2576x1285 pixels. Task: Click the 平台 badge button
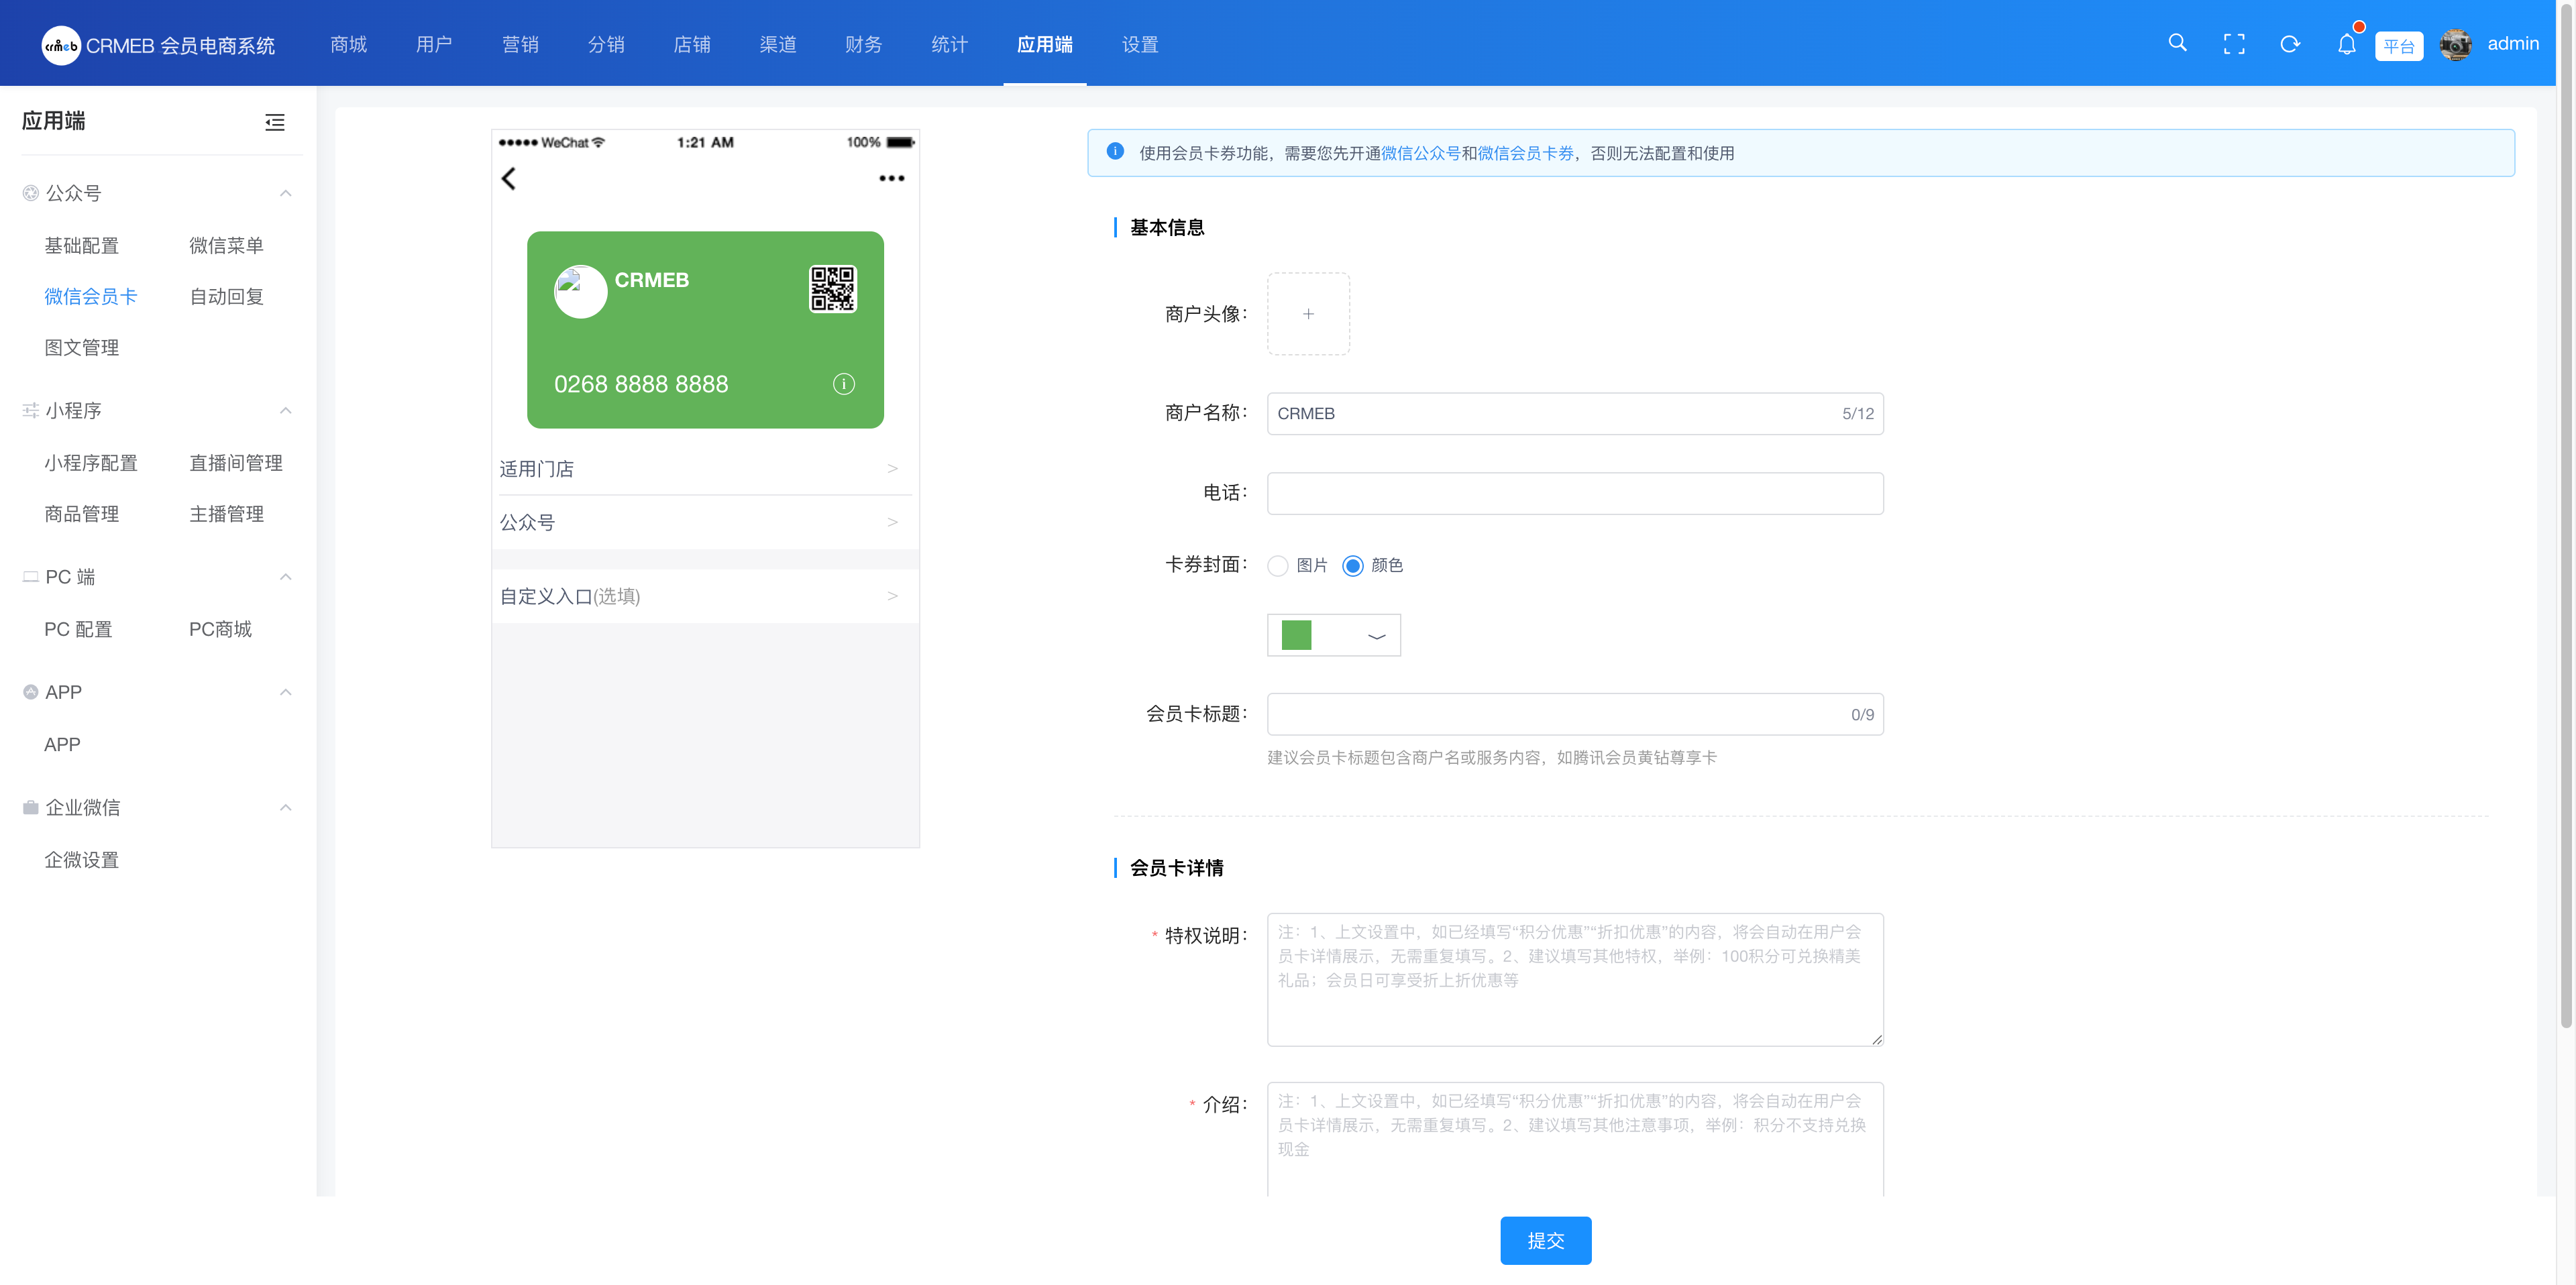click(2398, 46)
